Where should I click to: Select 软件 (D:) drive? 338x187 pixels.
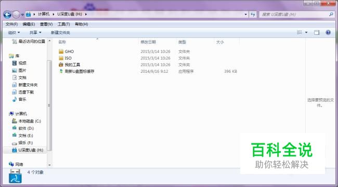(23, 128)
